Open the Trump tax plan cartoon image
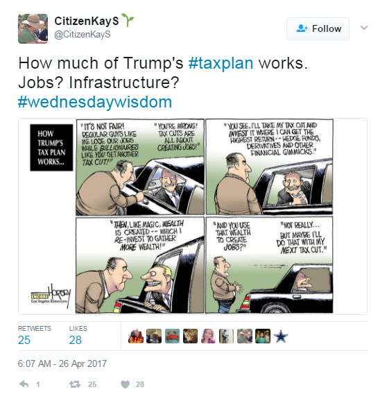387x403 pixels. tap(193, 216)
